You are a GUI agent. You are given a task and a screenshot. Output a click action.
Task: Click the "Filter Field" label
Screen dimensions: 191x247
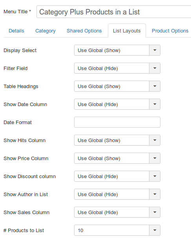15,69
